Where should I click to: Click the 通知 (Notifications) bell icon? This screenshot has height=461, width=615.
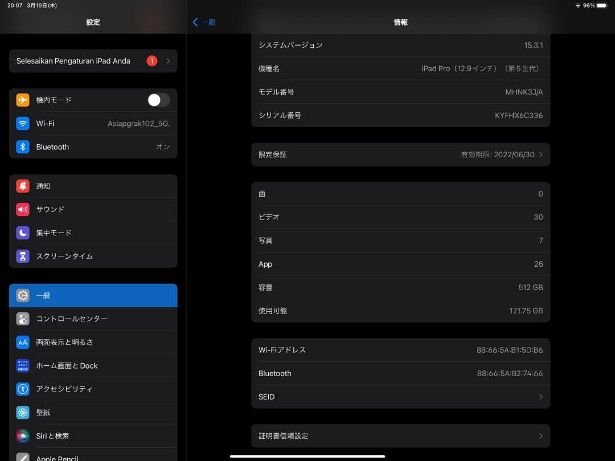[22, 186]
